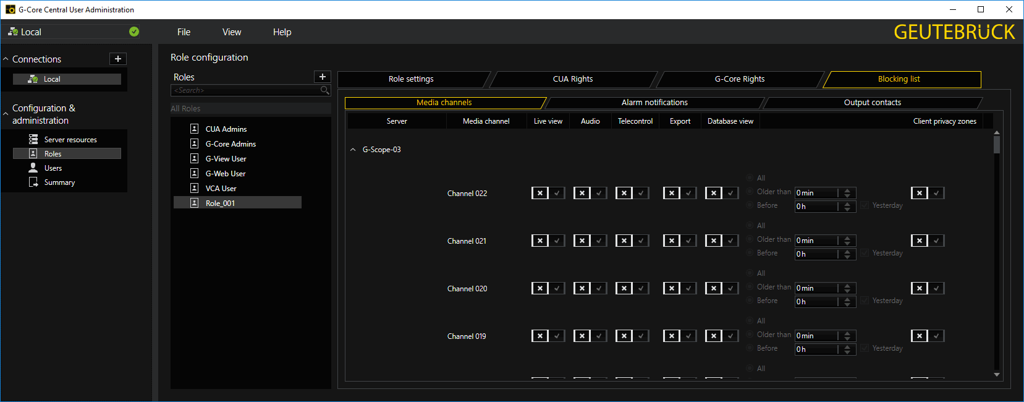Viewport: 1024px width, 402px height.
Task: Allow Database view for Channel 020
Action: pyautogui.click(x=730, y=288)
